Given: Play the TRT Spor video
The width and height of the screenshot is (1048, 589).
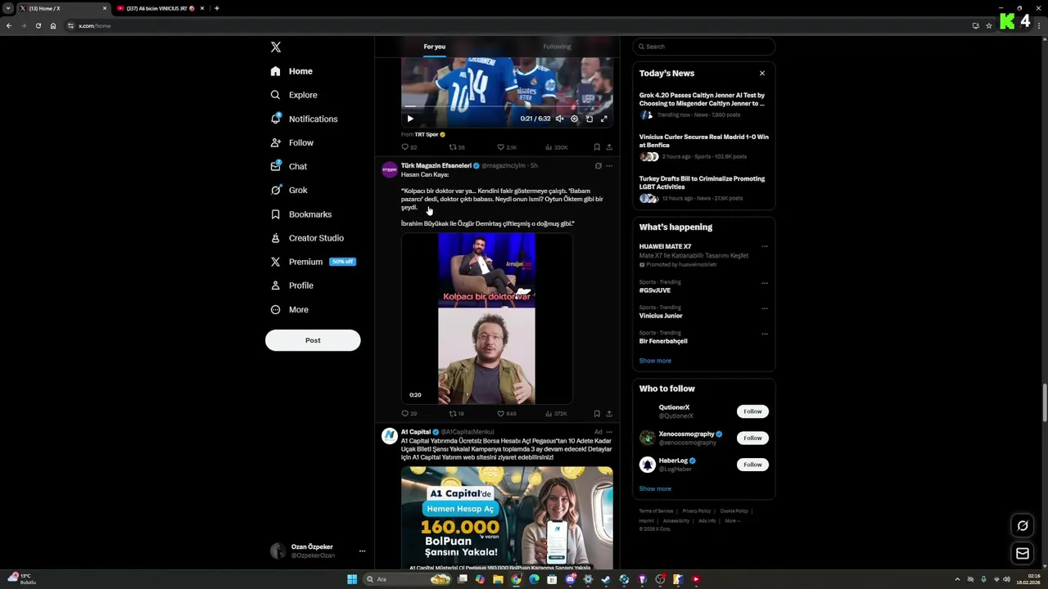Looking at the screenshot, I should pyautogui.click(x=410, y=119).
